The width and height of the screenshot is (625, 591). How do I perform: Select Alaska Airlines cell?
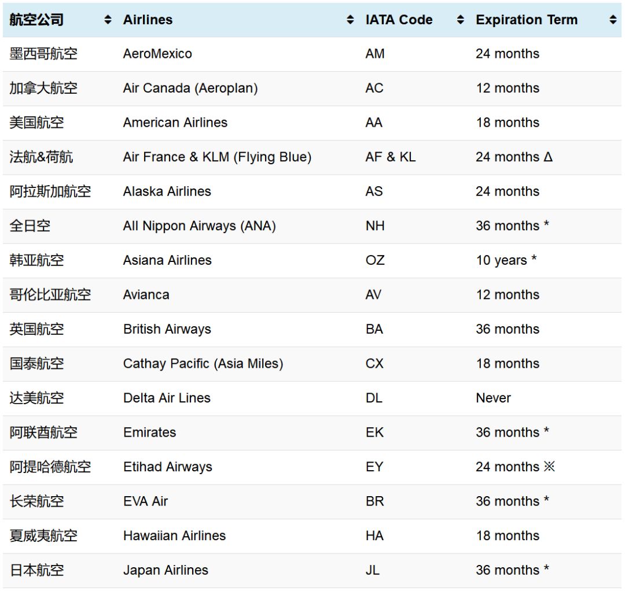(x=167, y=191)
